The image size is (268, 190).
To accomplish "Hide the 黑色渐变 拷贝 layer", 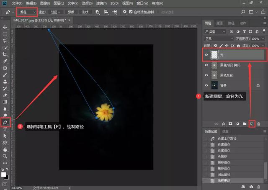I will (x=206, y=65).
